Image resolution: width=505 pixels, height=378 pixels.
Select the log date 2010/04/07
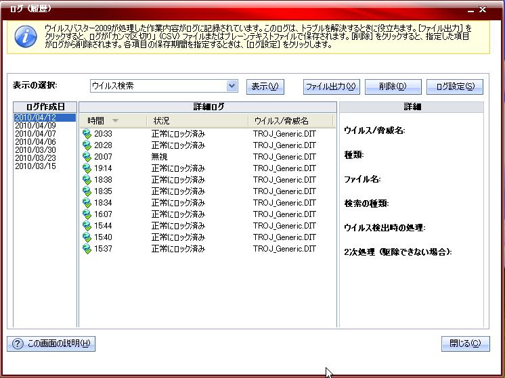pos(35,133)
